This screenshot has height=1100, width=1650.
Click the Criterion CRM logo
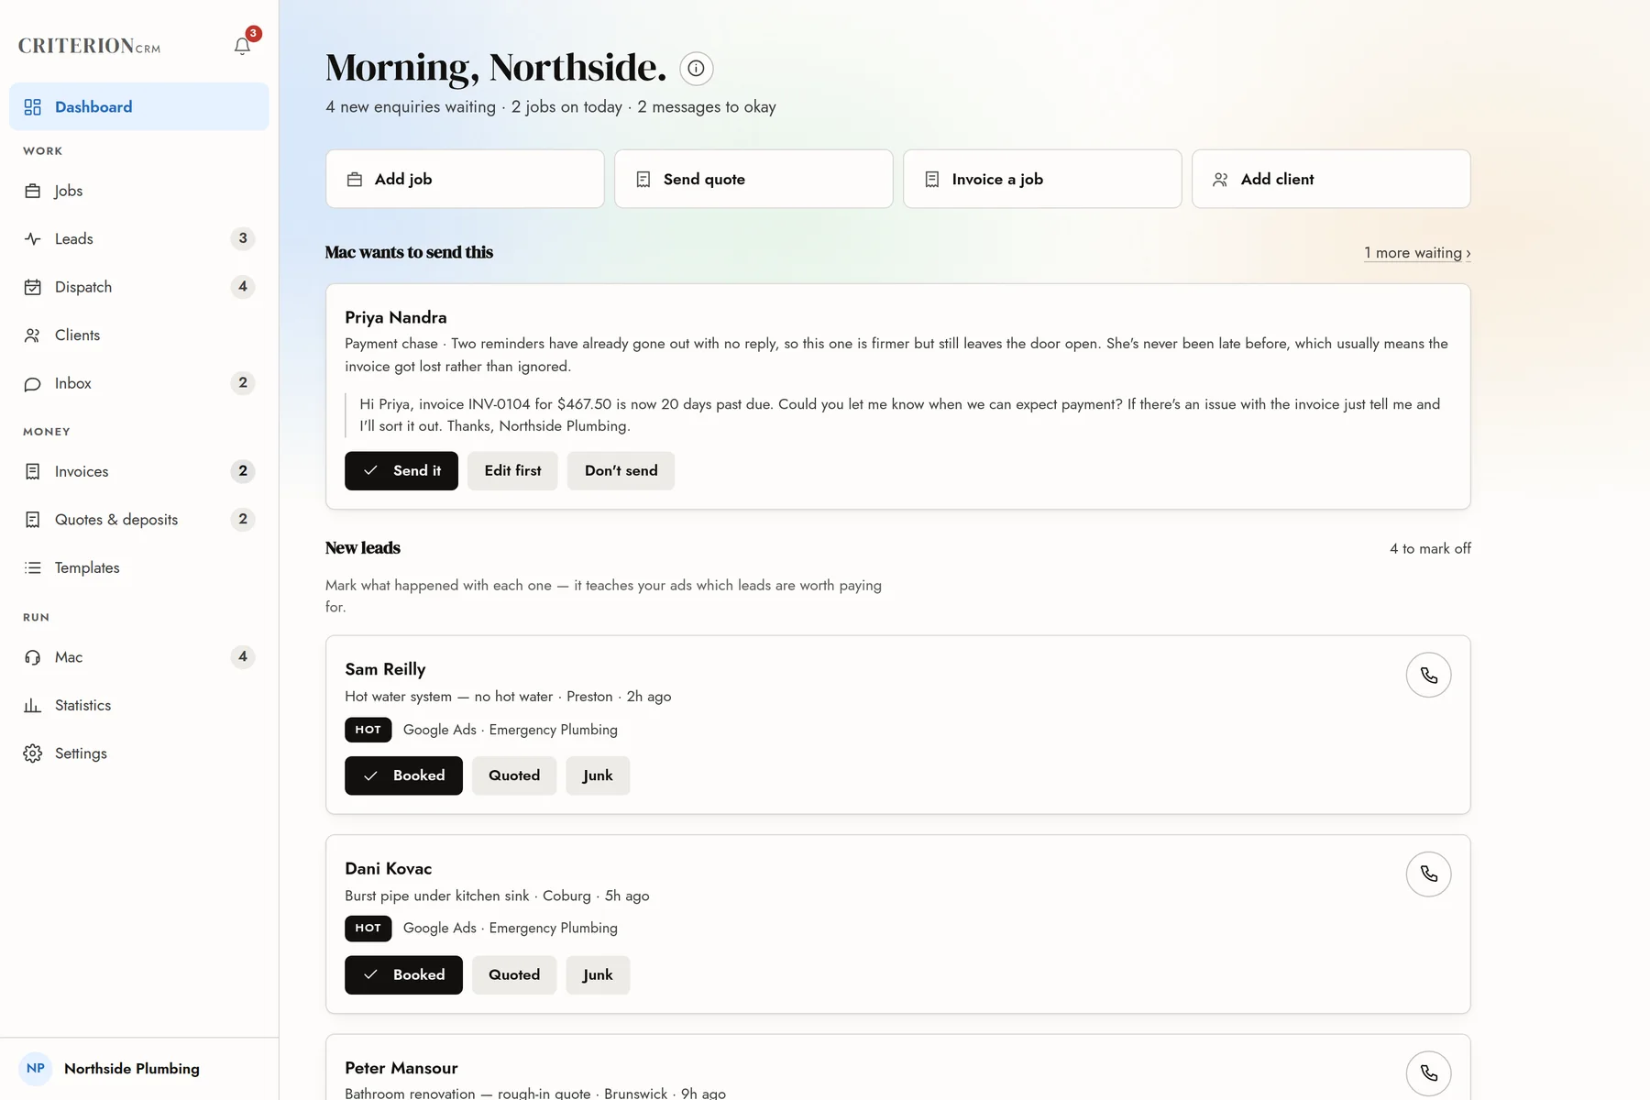pos(89,46)
